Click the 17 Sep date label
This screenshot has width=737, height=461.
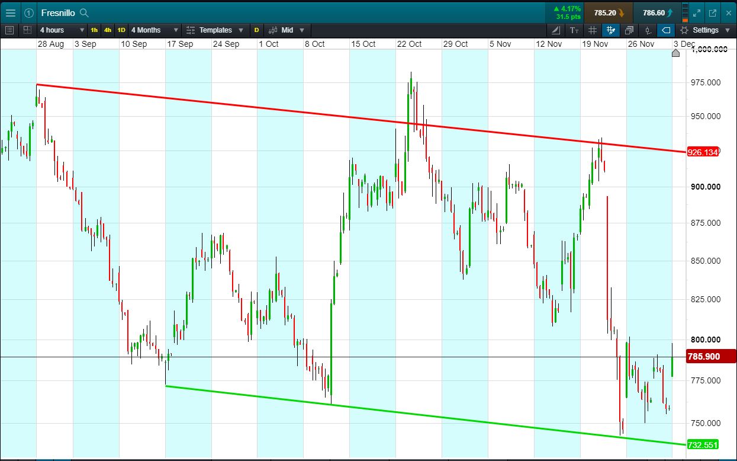click(x=180, y=44)
